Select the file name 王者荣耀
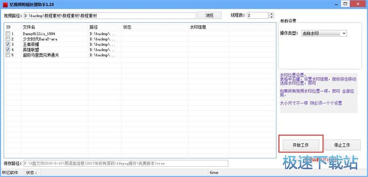Image resolution: width=368 pixels, height=177 pixels. (31, 45)
